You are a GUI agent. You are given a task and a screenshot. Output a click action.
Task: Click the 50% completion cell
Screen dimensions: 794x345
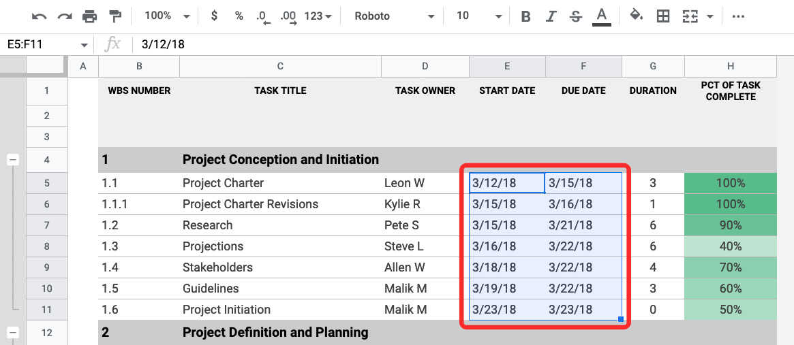(x=730, y=310)
